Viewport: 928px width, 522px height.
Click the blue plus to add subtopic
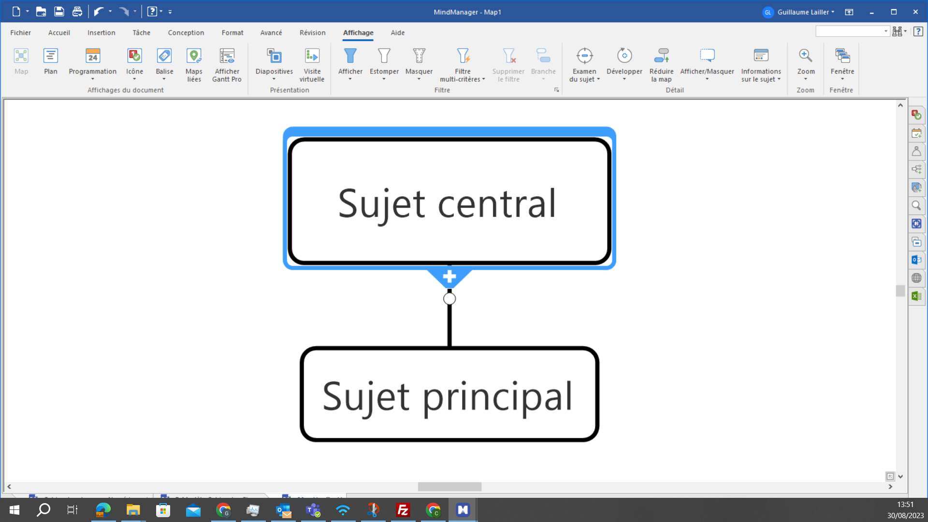click(x=449, y=277)
